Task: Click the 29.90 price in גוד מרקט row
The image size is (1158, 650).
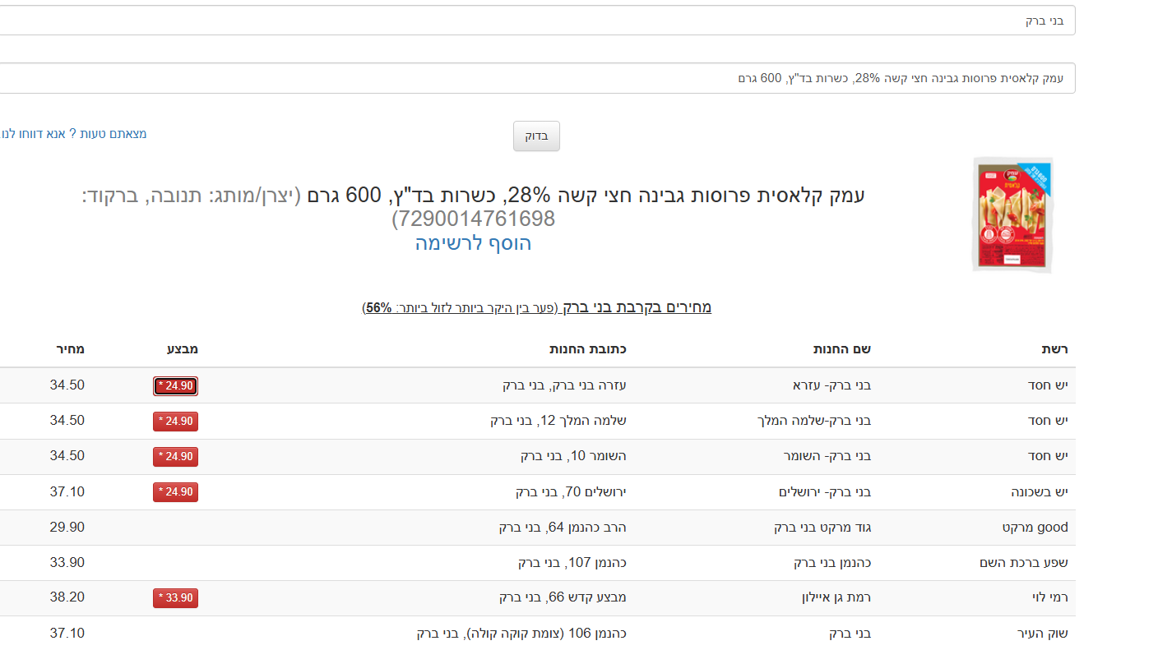Action: 67,528
